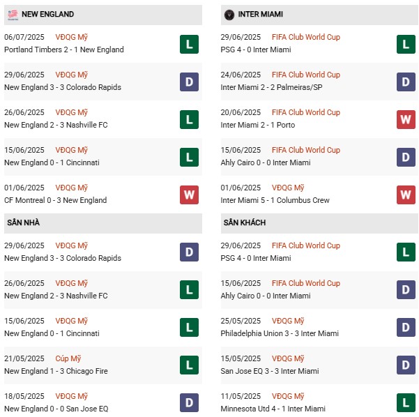The image size is (419, 417).
Task: Select the SÂN NHÀ section header
Action: point(24,222)
